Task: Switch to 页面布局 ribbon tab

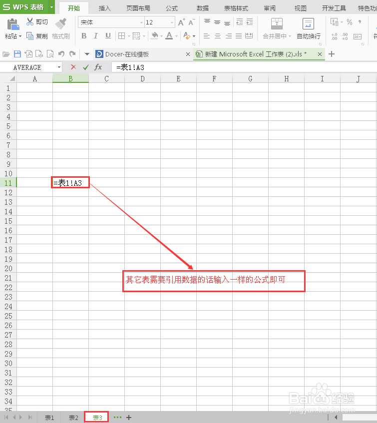Action: 138,8
